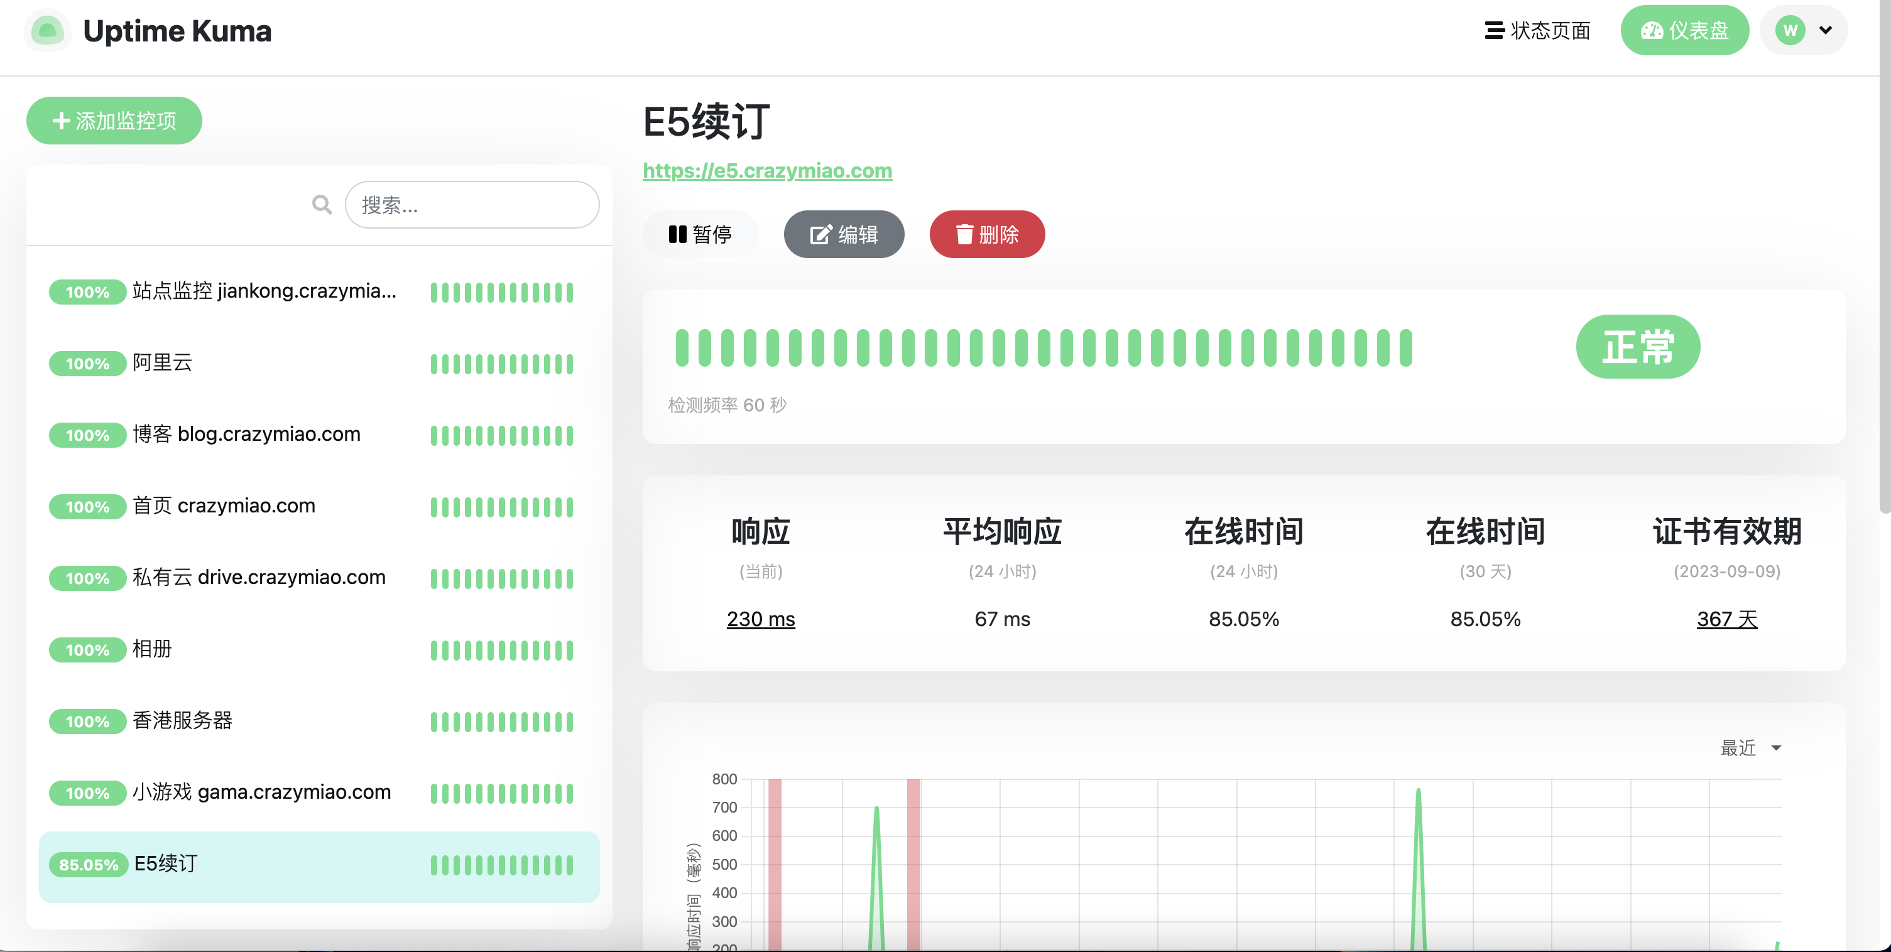Select the 博客 blog.crazymiao.com monitor

pyautogui.click(x=319, y=435)
